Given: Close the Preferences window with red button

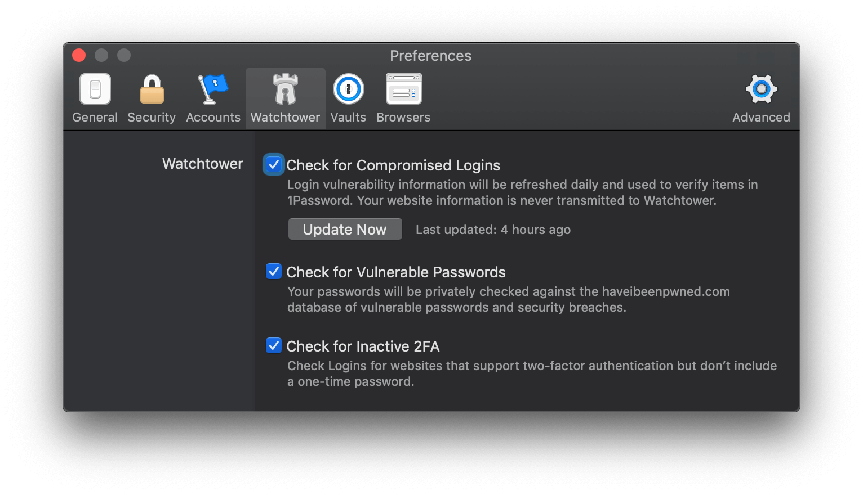Looking at the screenshot, I should 79,55.
